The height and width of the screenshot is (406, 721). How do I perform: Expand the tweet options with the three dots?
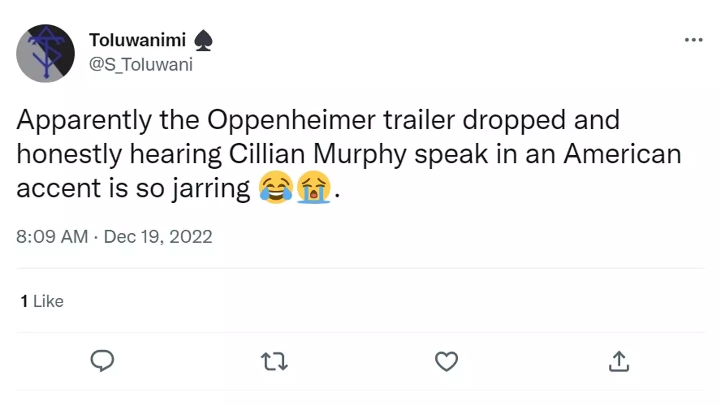693,40
